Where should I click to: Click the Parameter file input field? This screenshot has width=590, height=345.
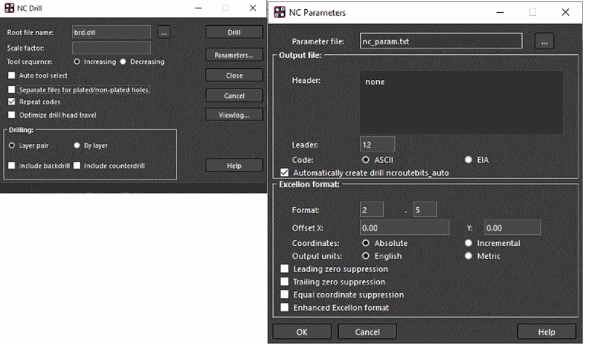[441, 41]
